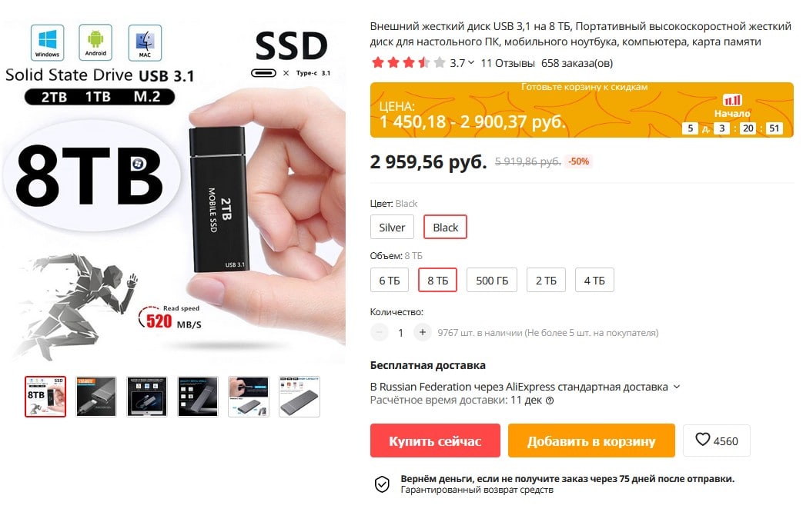
Task: Open the 11 Отзывы reviews link
Action: [x=507, y=63]
